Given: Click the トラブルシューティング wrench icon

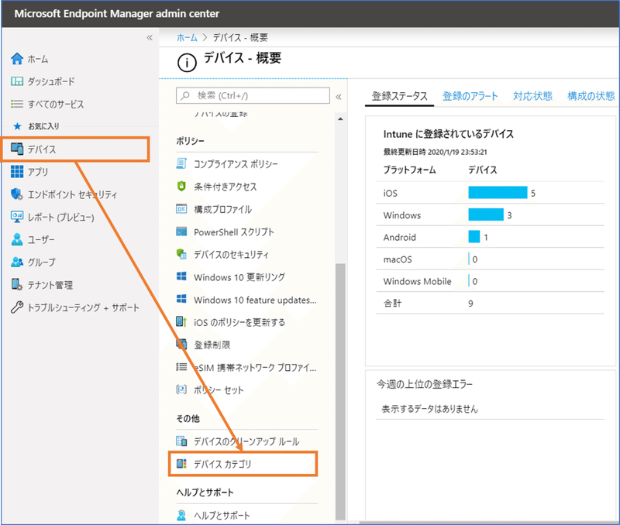Looking at the screenshot, I should coord(16,307).
